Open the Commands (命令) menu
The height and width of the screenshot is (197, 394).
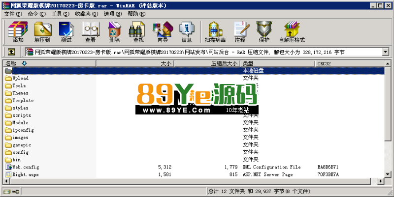pos(36,14)
